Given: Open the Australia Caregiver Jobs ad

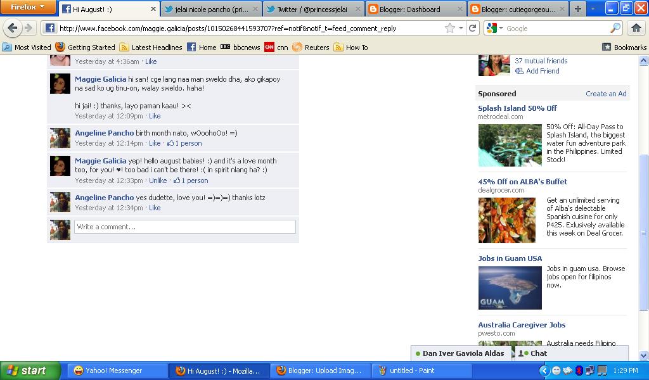Looking at the screenshot, I should [x=522, y=325].
